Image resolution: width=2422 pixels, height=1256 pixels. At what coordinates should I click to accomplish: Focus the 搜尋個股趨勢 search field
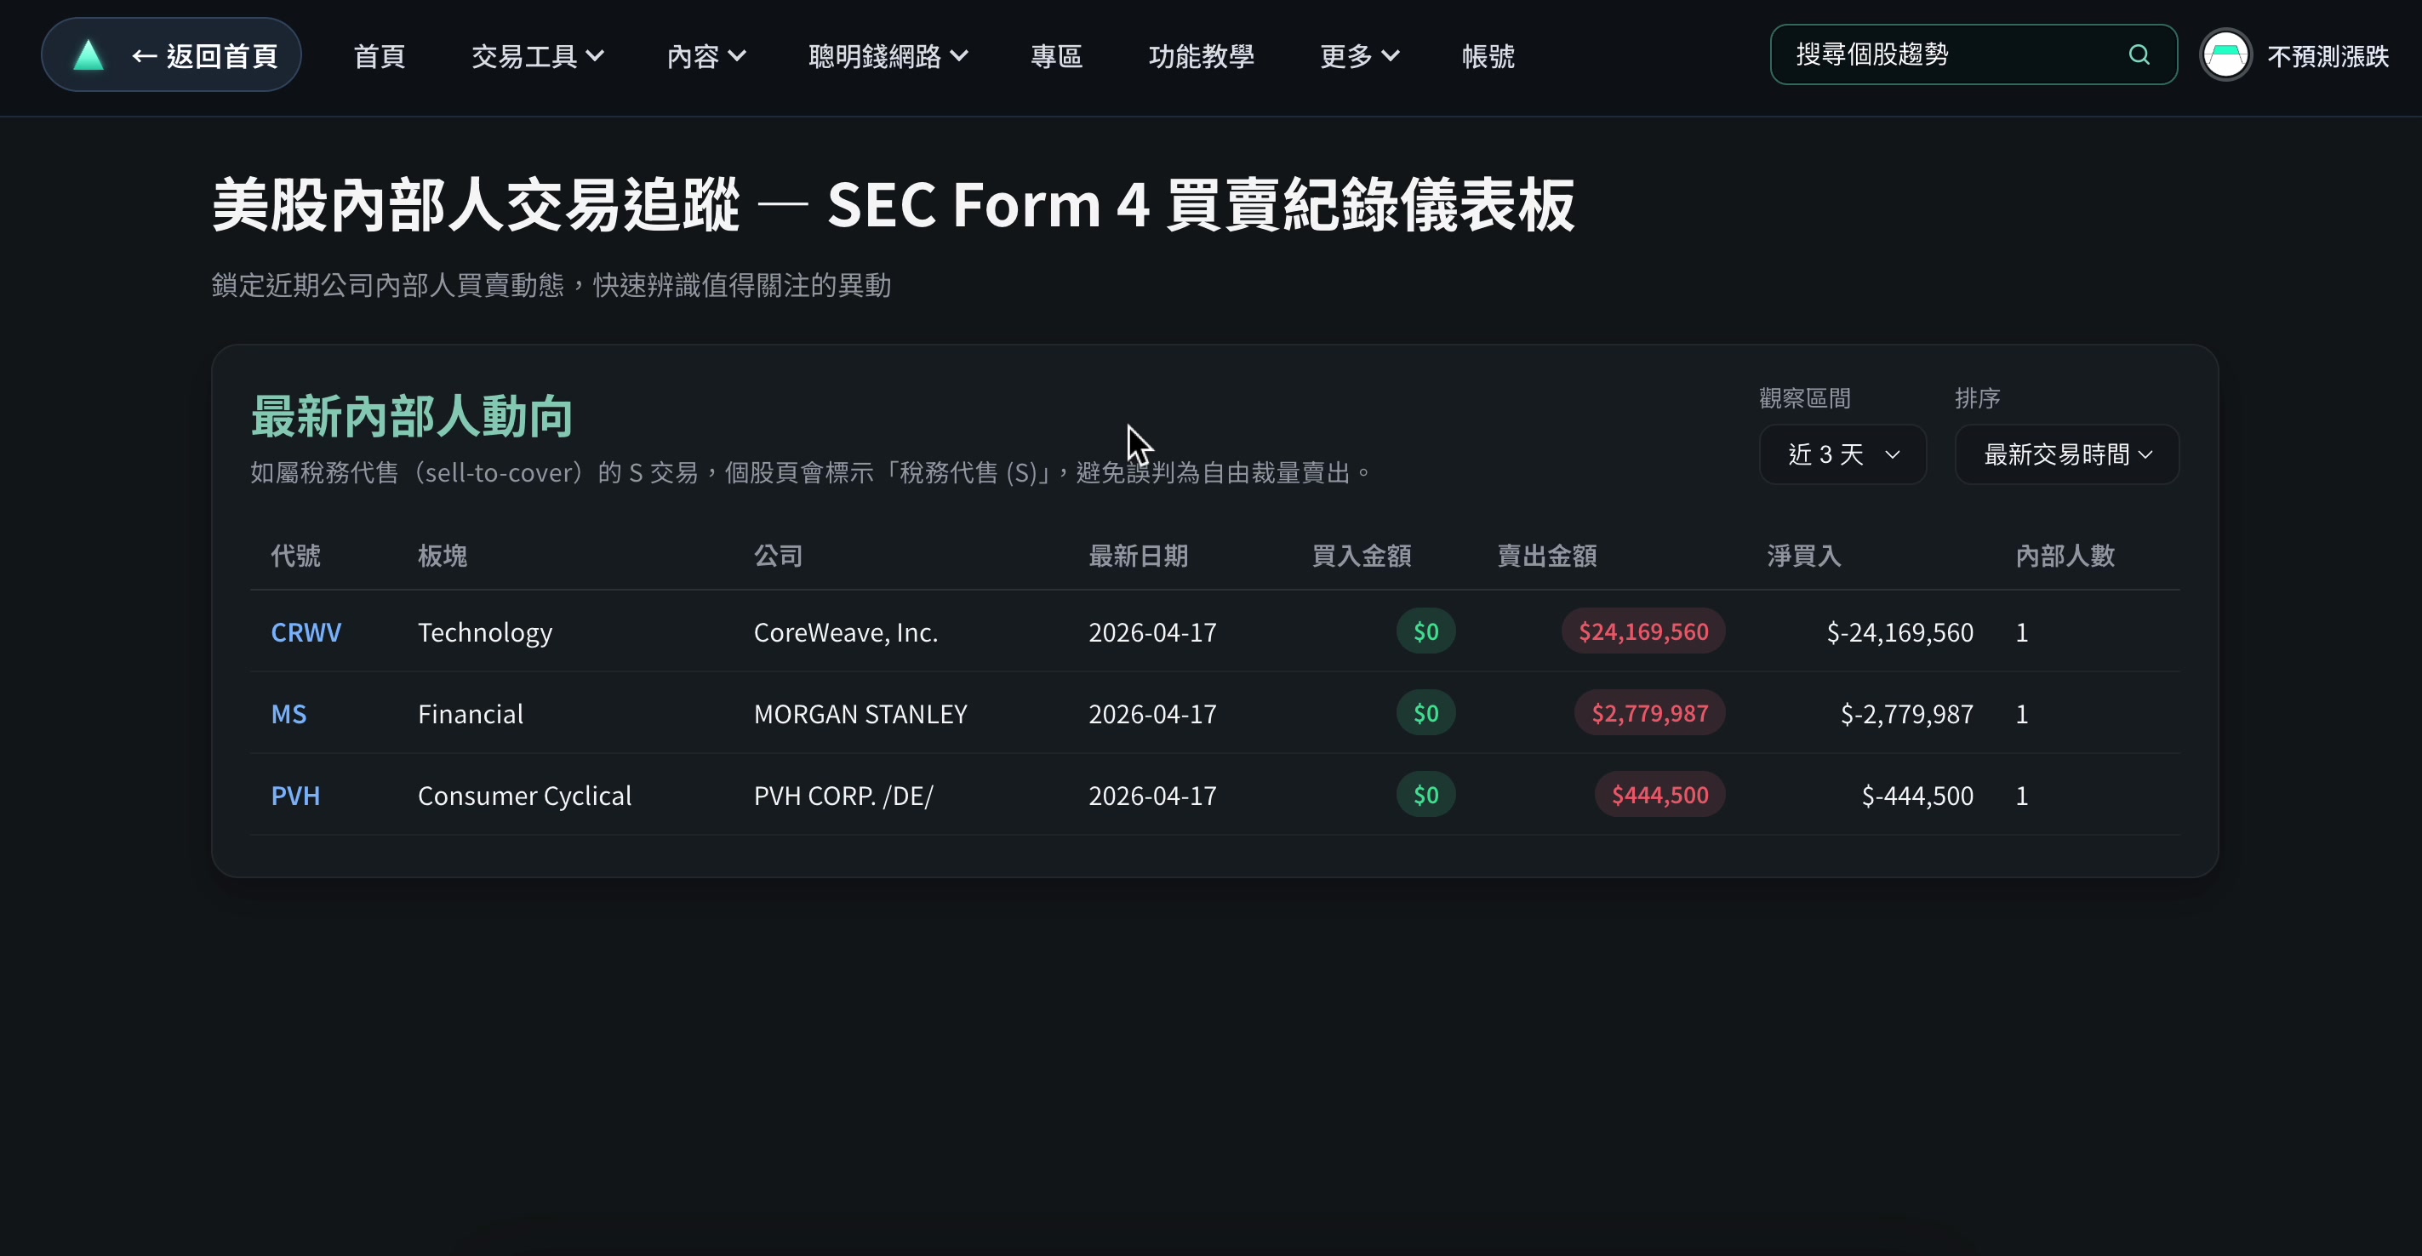(x=1974, y=54)
